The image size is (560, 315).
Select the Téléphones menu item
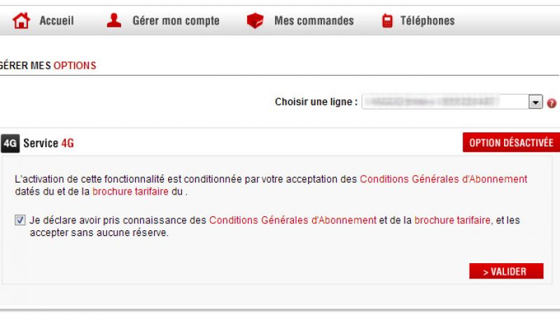pos(427,21)
